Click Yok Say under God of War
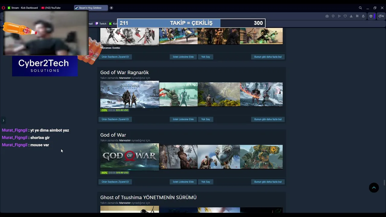The image size is (386, 217). [x=206, y=182]
